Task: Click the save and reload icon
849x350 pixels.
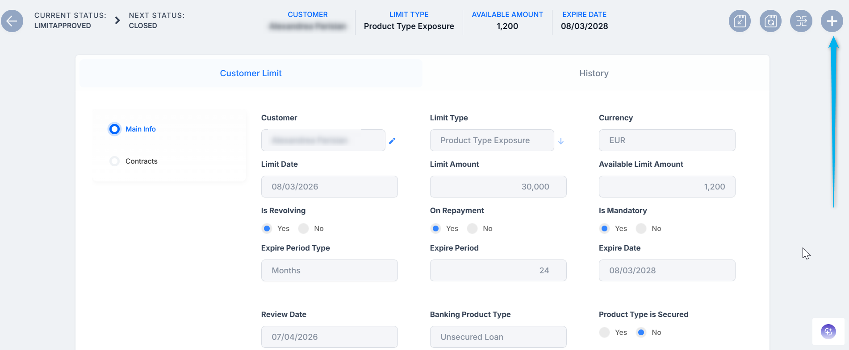Action: pos(770,21)
